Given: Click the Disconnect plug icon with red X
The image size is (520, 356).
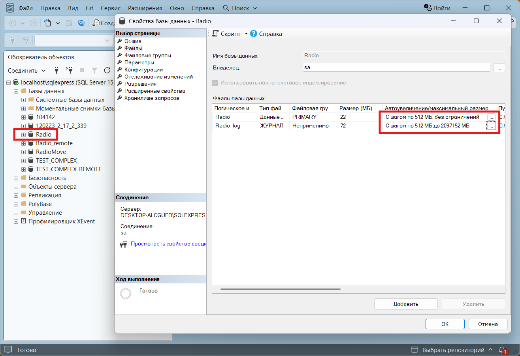Looking at the screenshot, I should coord(69,71).
